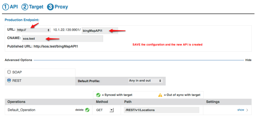Click the /REST/v1/Locations path field
Screen dimensions: 255x117
161,110
